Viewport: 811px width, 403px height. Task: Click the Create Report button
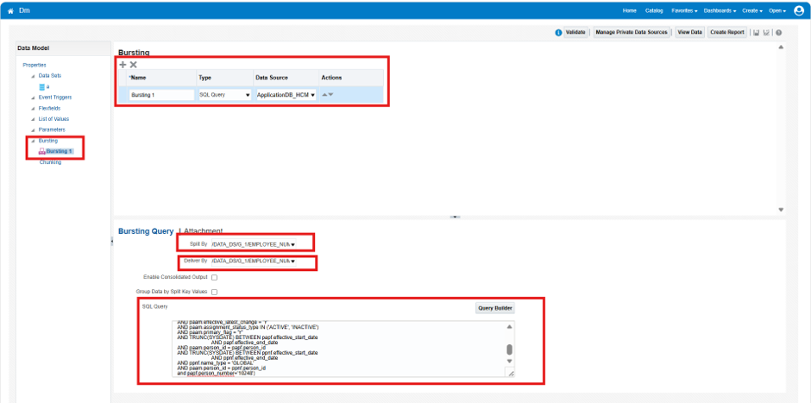coord(726,32)
